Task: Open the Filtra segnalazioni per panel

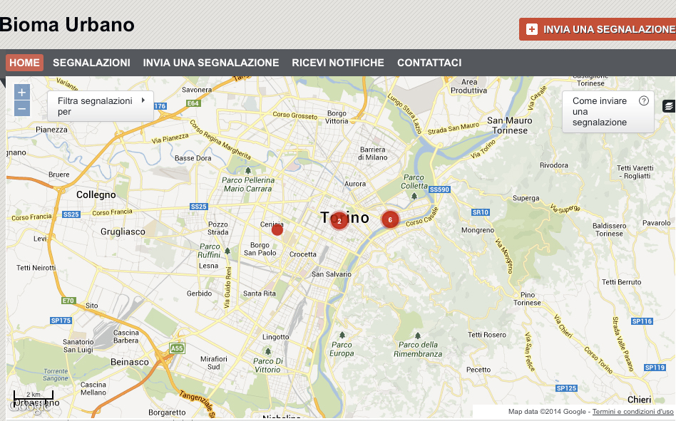Action: tap(101, 106)
